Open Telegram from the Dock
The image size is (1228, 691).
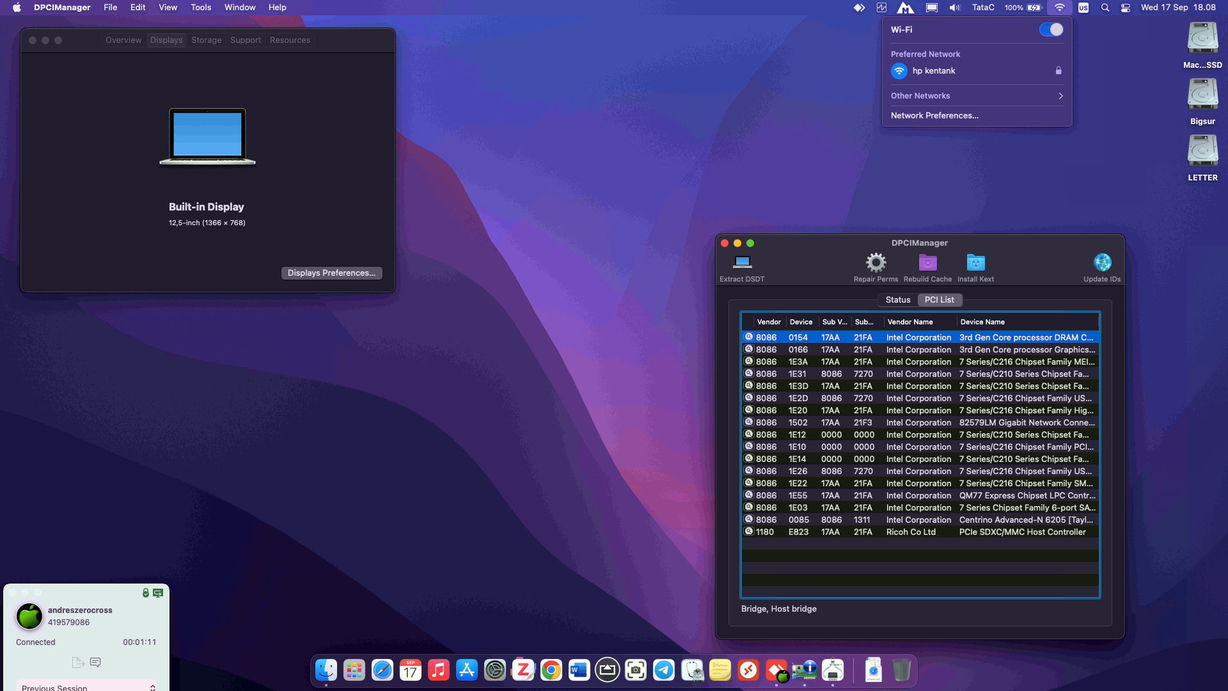click(664, 670)
